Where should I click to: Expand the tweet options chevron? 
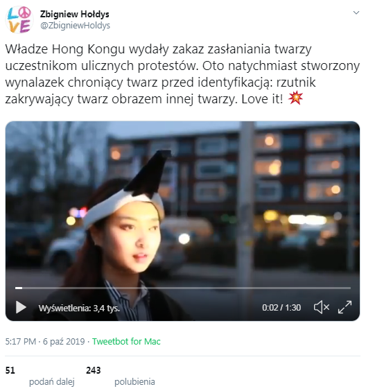(356, 12)
